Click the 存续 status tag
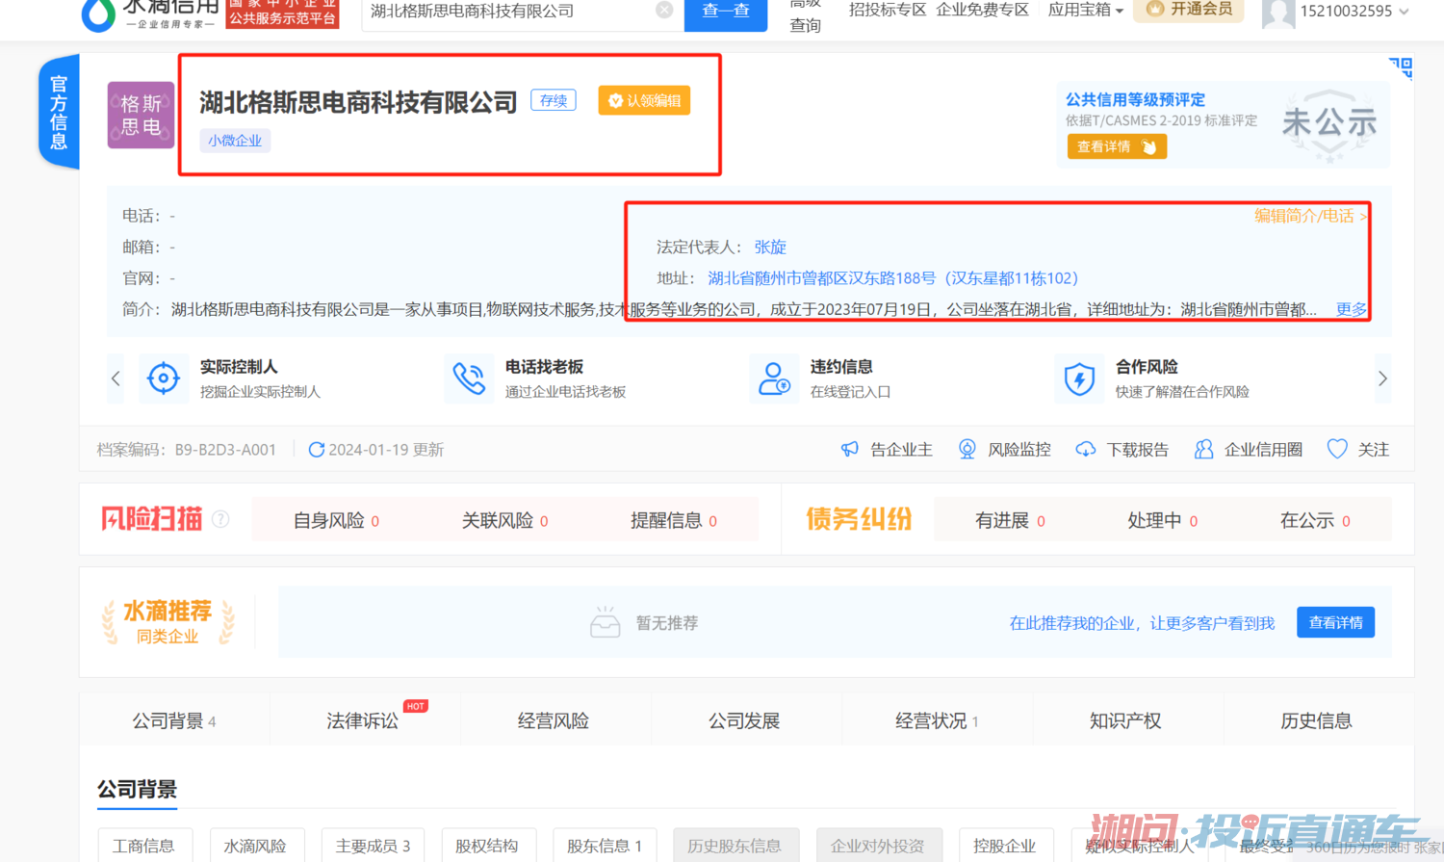The width and height of the screenshot is (1444, 862). click(554, 100)
